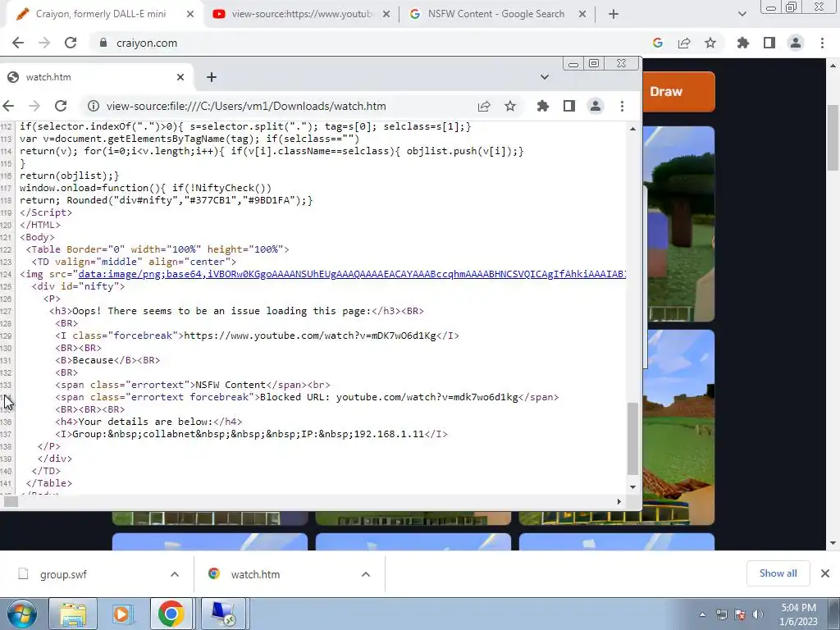
Task: Click the line with IP 192.168.1.11
Action: [251, 434]
